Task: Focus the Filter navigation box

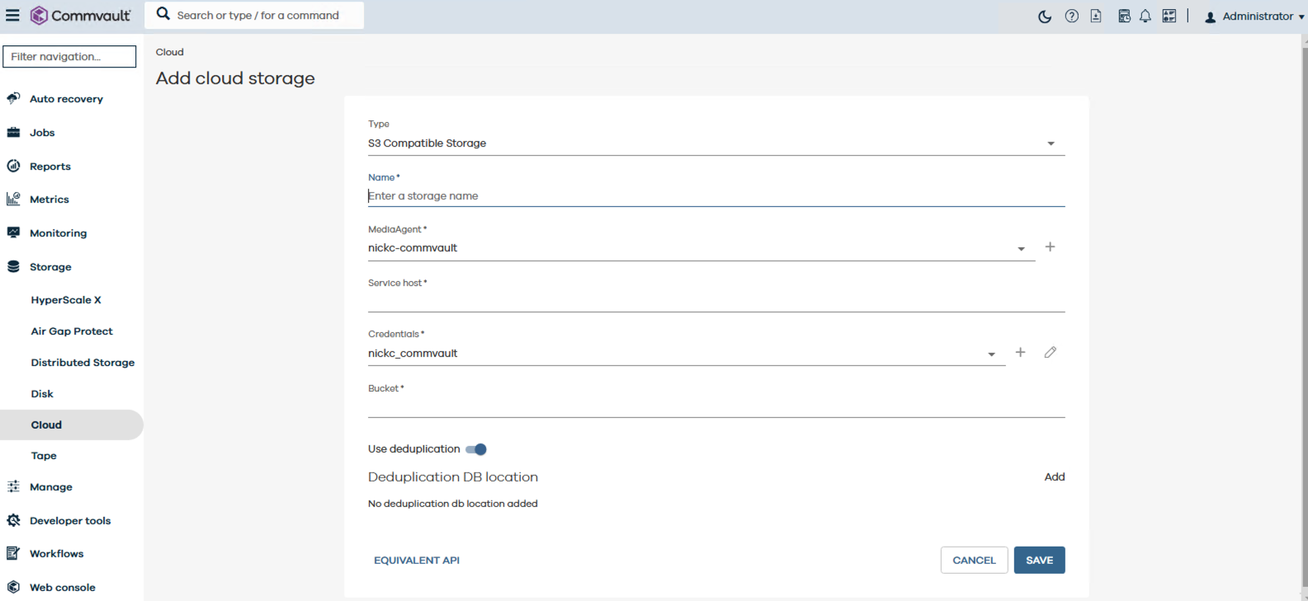Action: tap(69, 56)
